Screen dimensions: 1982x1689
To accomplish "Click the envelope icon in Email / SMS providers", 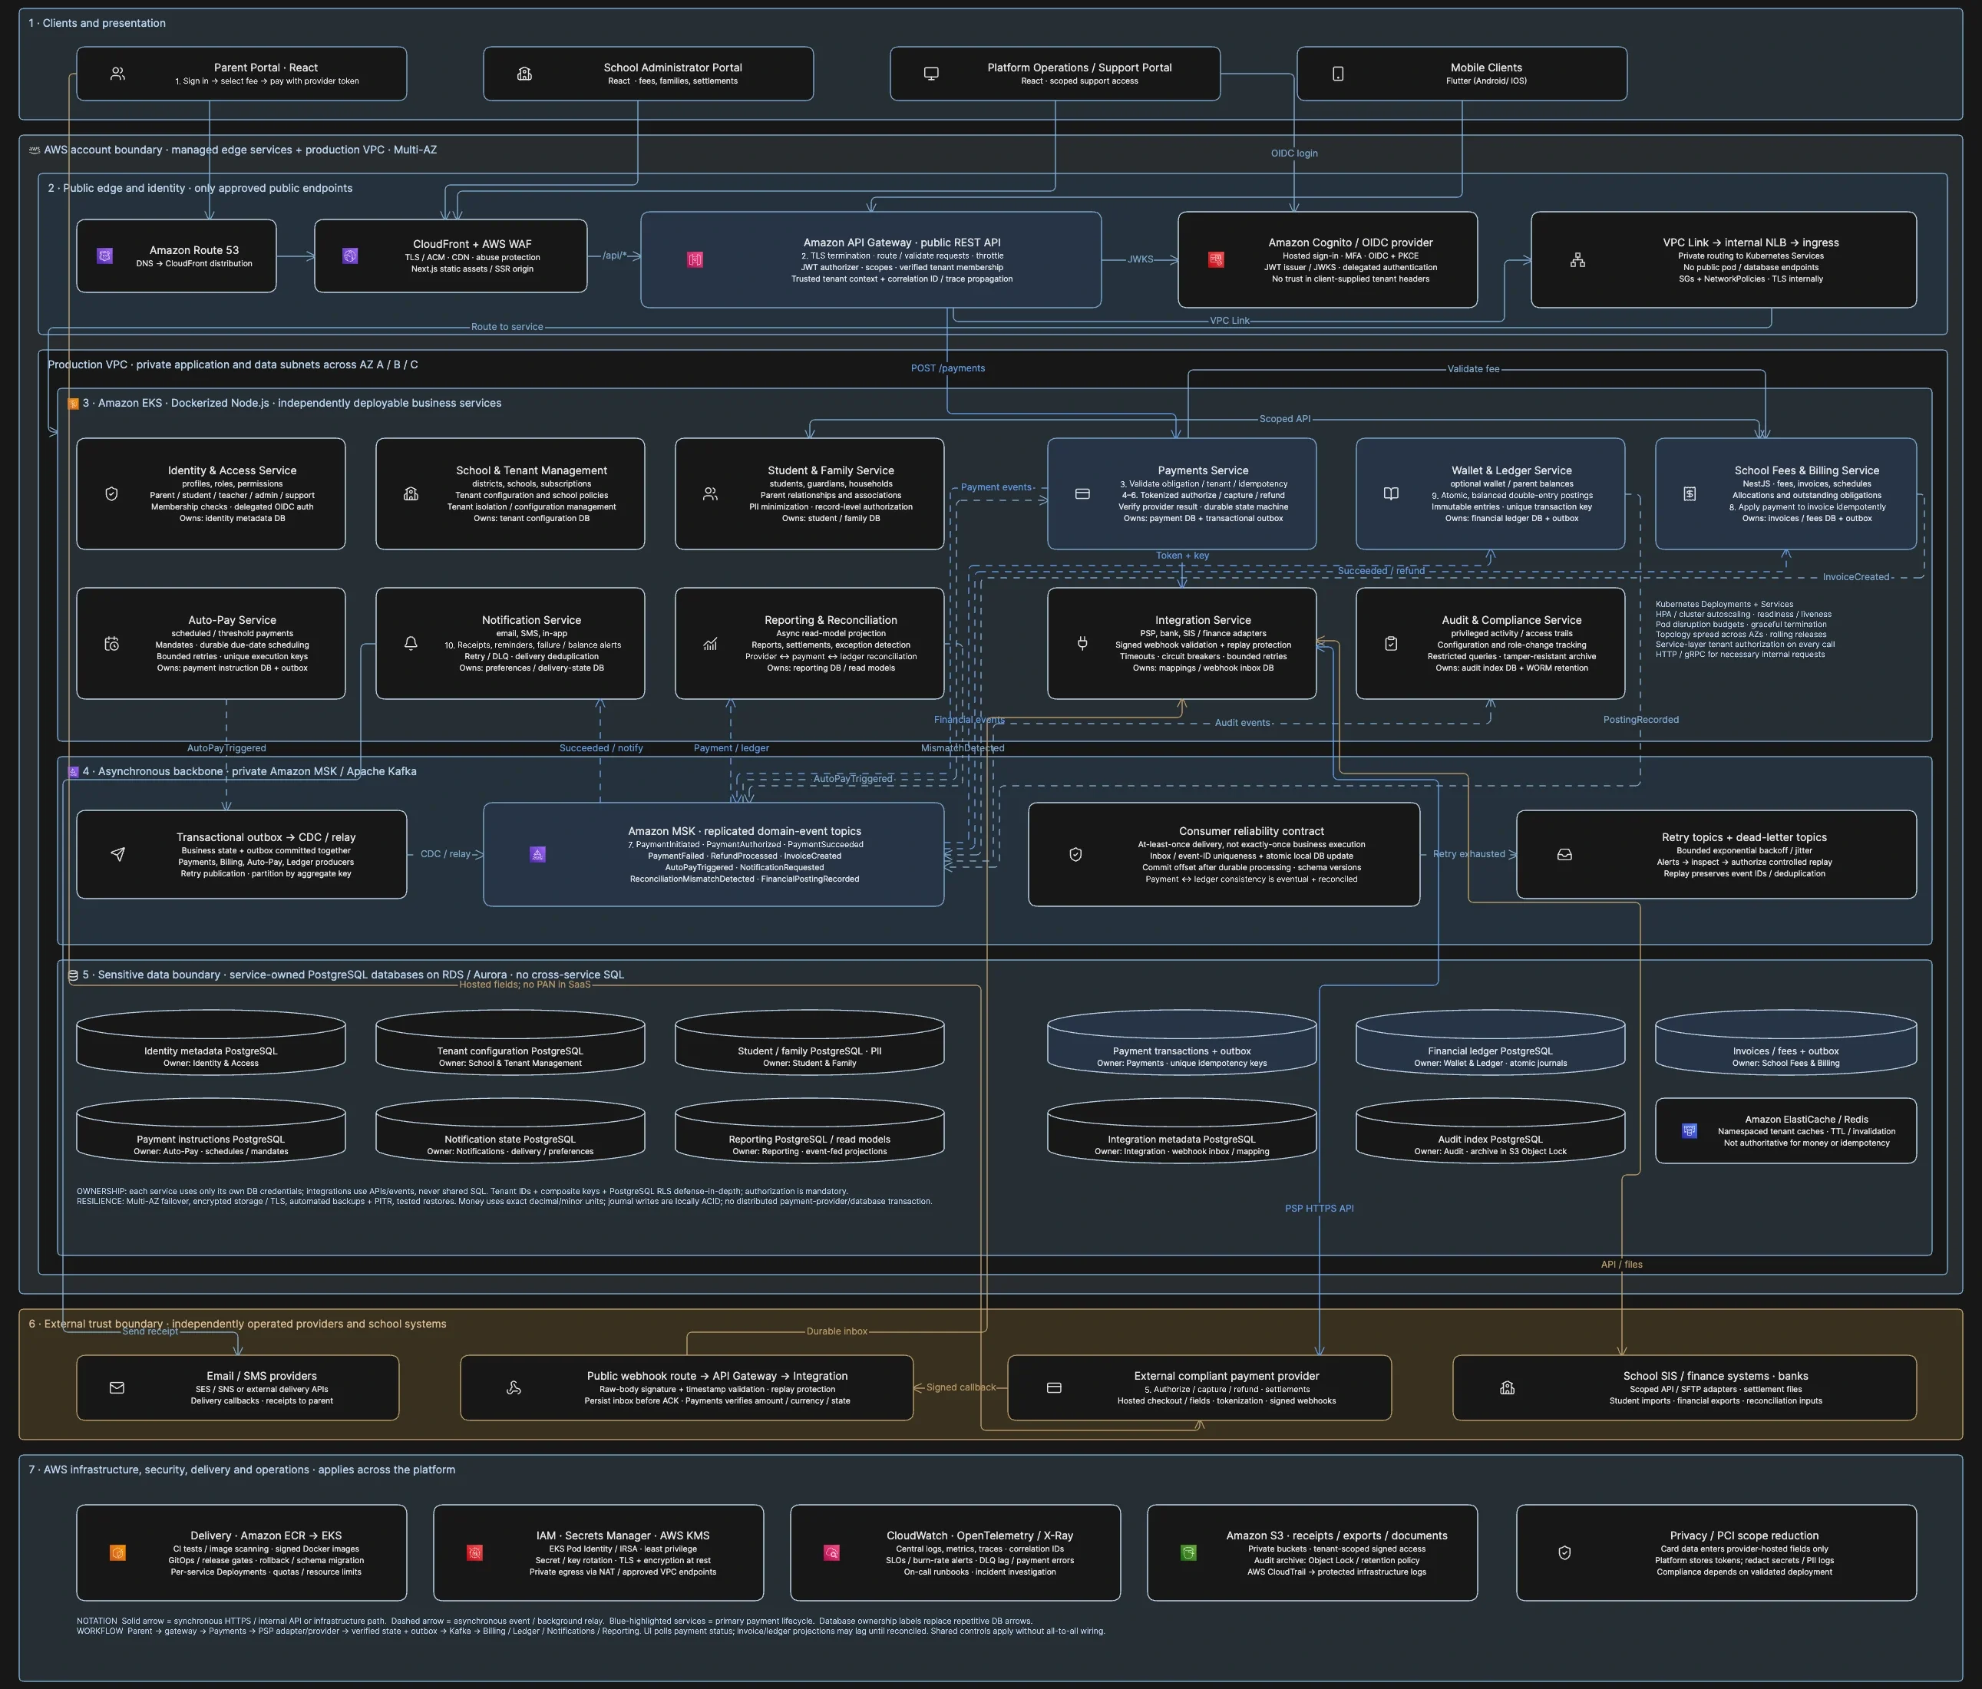I will 117,1387.
